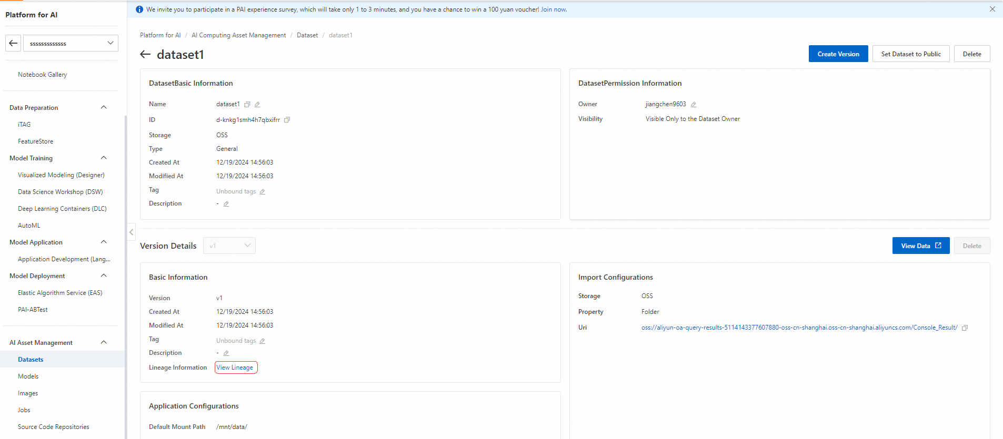Open Images under AI Asset Management
This screenshot has height=439, width=1003.
(x=28, y=393)
